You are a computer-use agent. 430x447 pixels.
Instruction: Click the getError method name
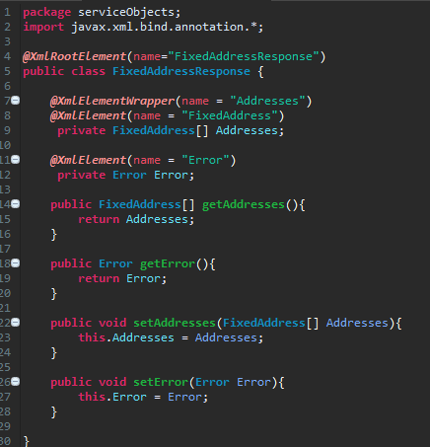coord(168,263)
